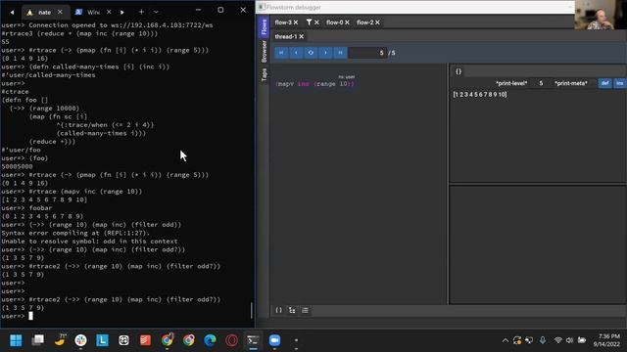Screen dimensions: 627x352
Task: Close the funnel filter tab
Action: (316, 22)
